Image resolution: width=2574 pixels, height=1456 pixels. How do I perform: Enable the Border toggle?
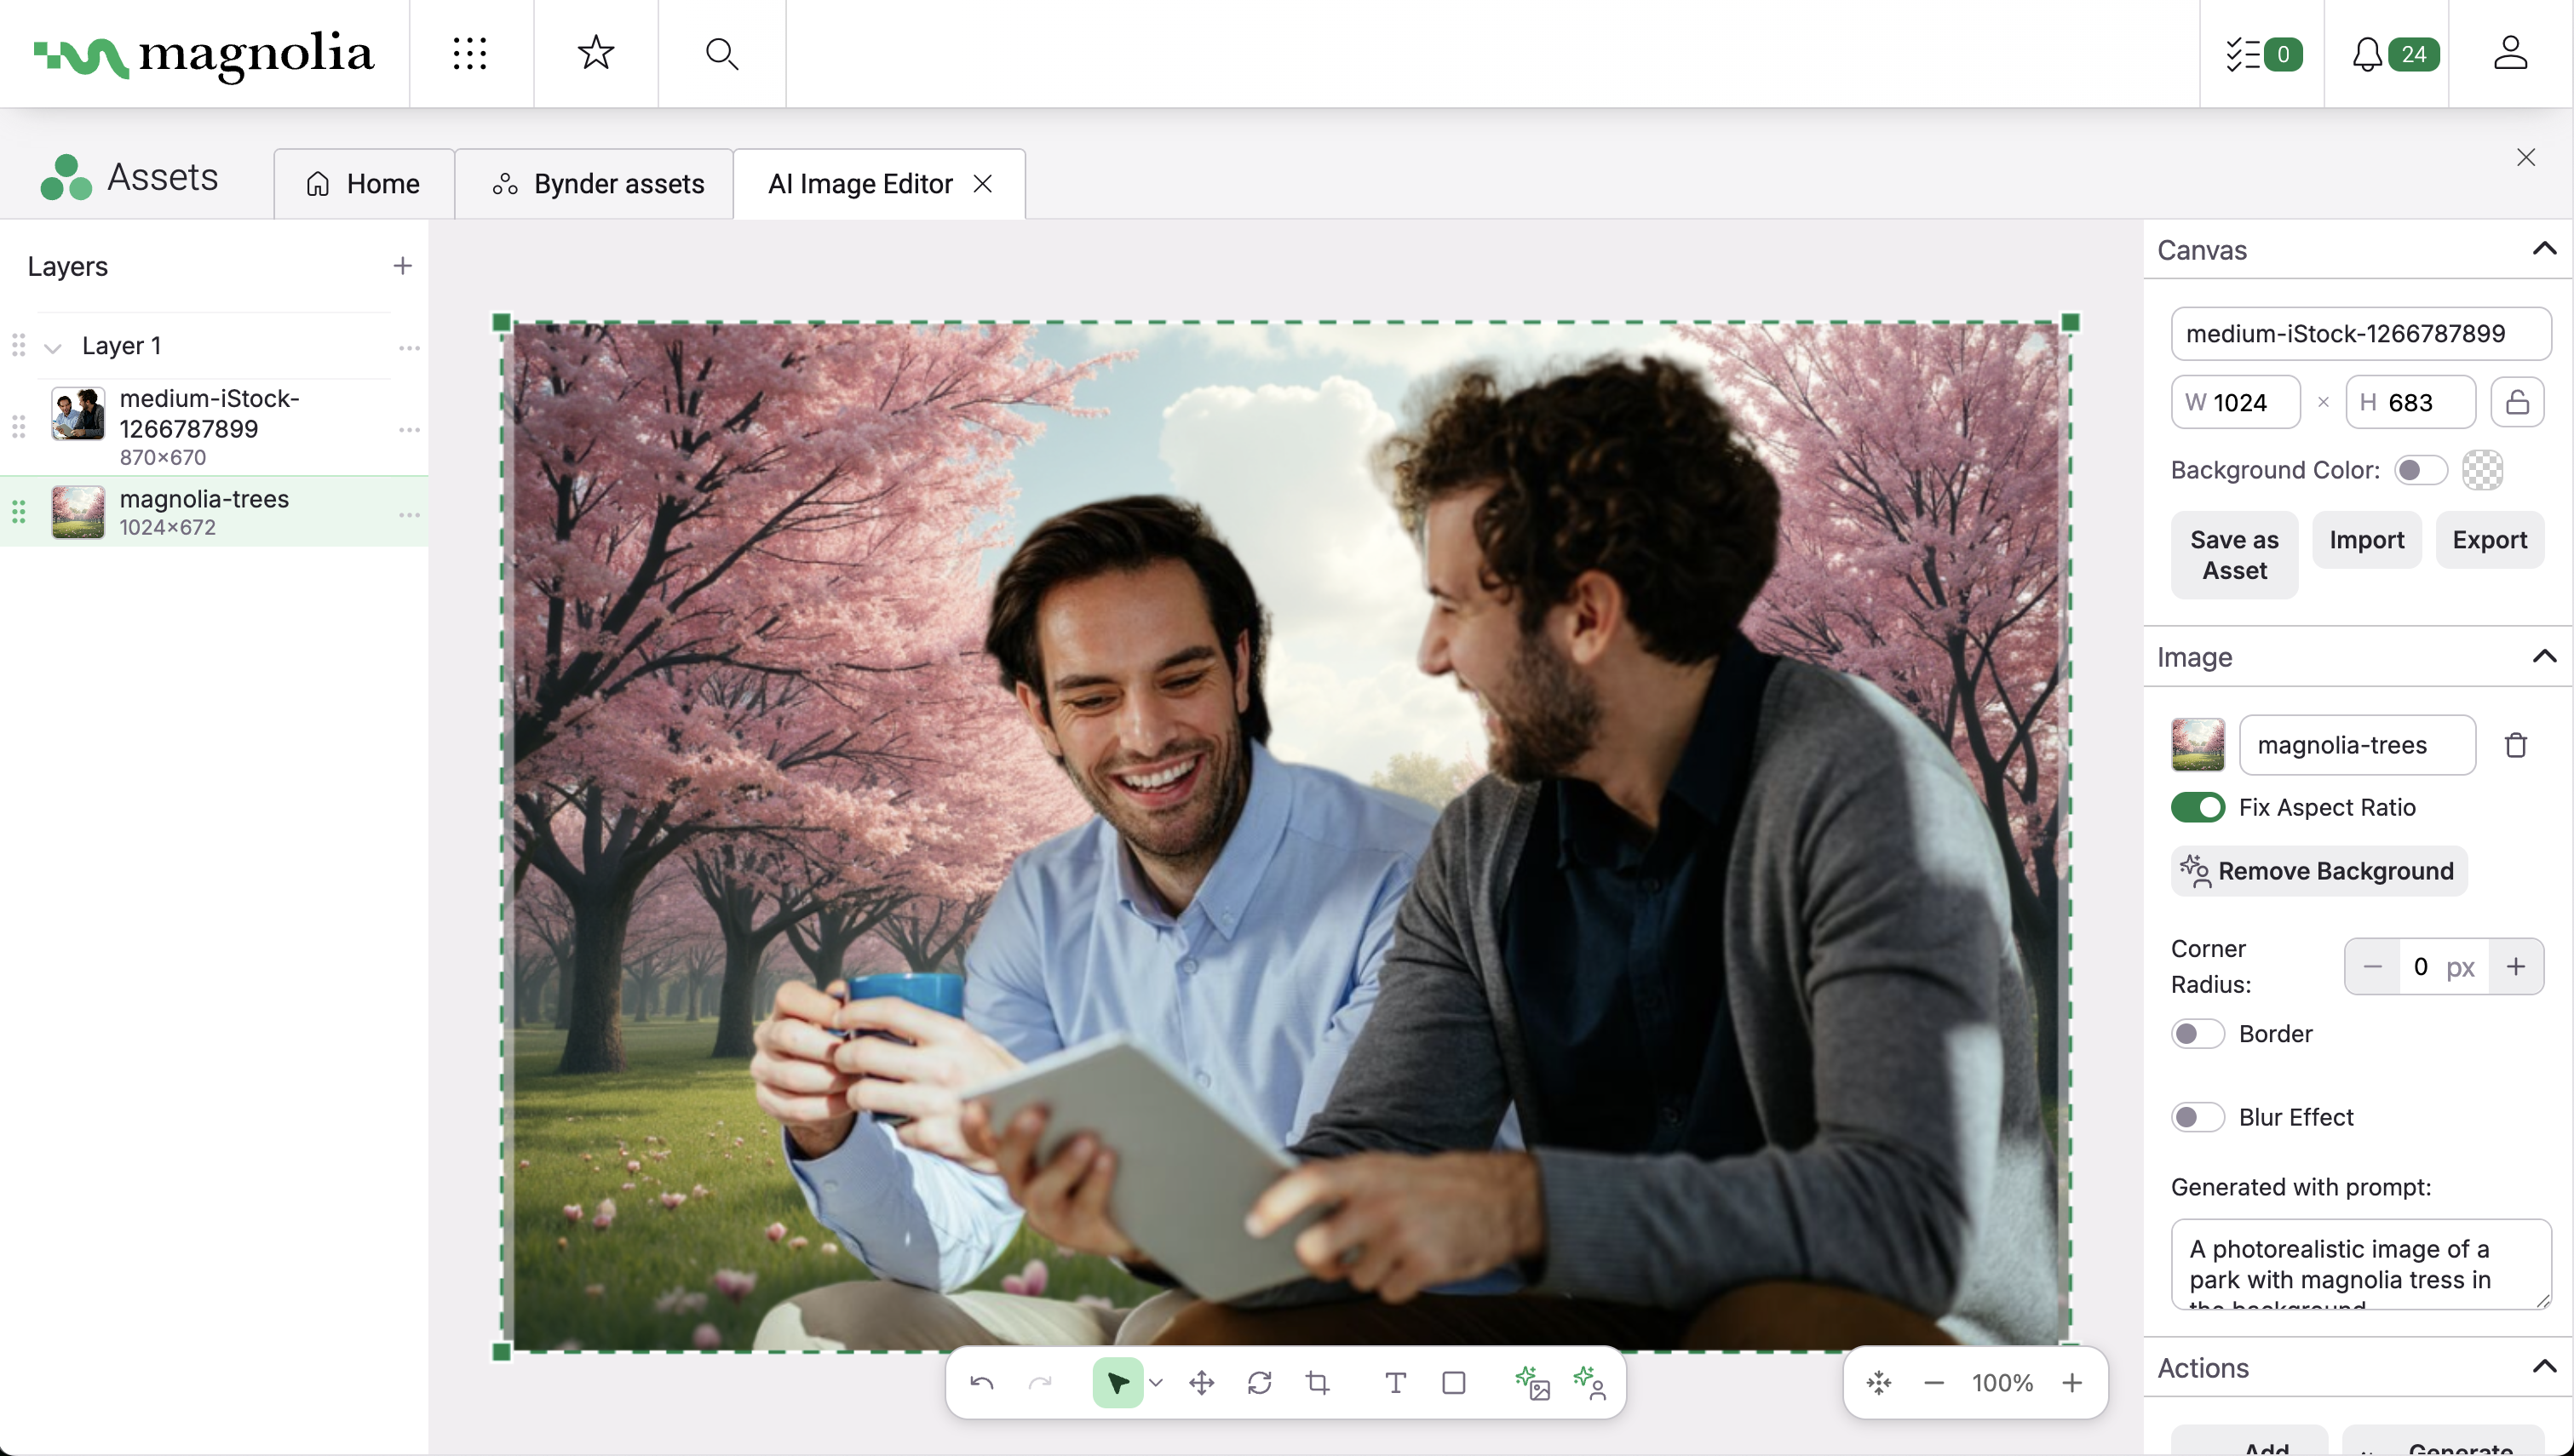[2197, 1034]
